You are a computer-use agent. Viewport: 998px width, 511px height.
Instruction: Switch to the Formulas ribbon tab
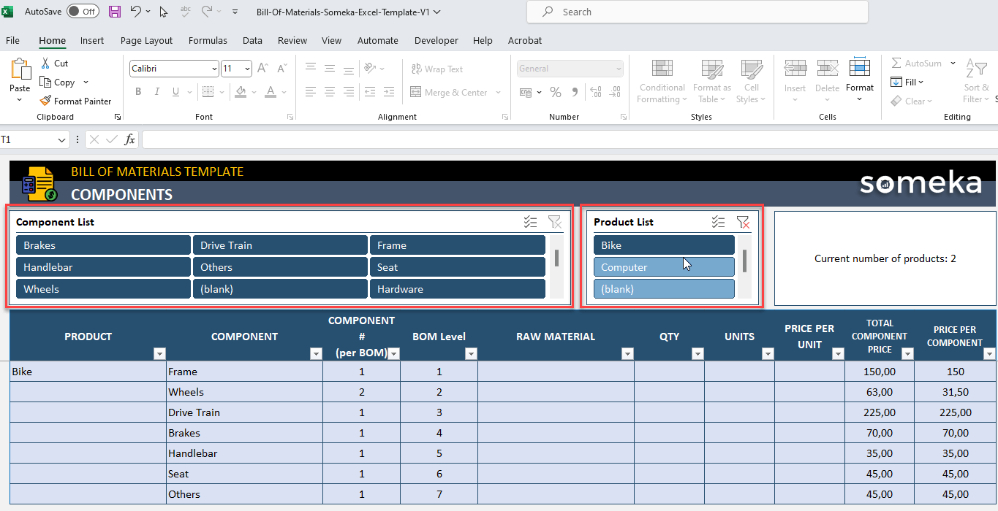pyautogui.click(x=208, y=40)
